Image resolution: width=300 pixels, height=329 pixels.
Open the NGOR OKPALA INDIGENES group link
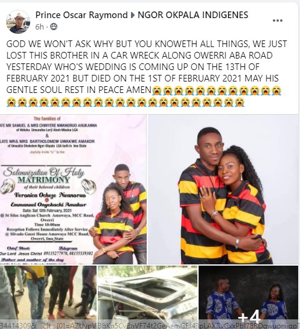point(193,15)
